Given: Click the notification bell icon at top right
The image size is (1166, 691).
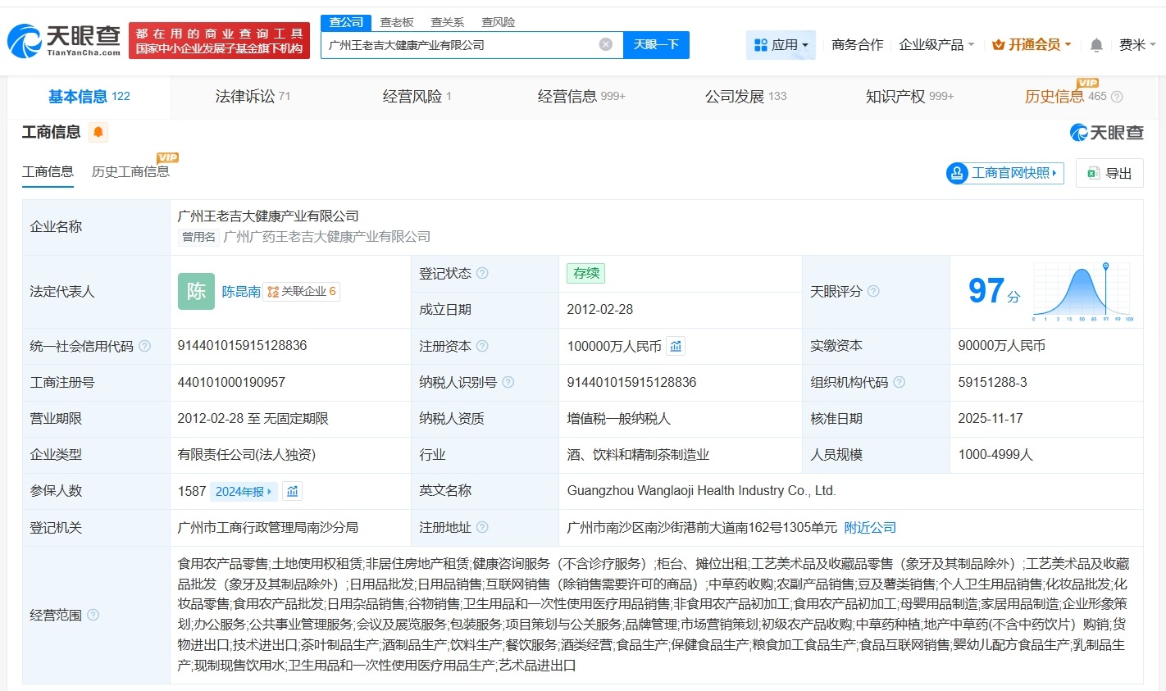Looking at the screenshot, I should point(1095,45).
